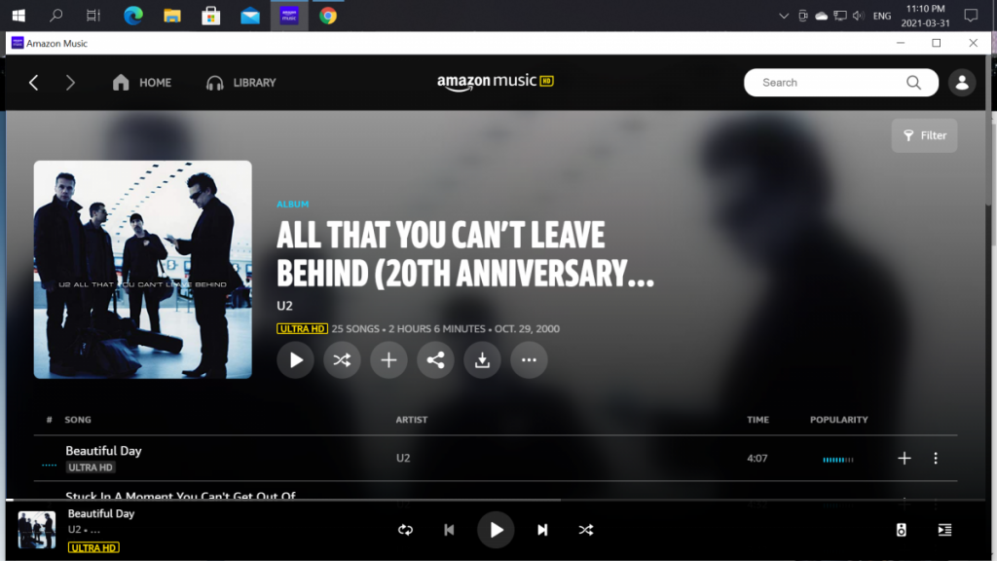This screenshot has width=997, height=561.
Task: Open Google Chrome from taskbar
Action: (328, 16)
